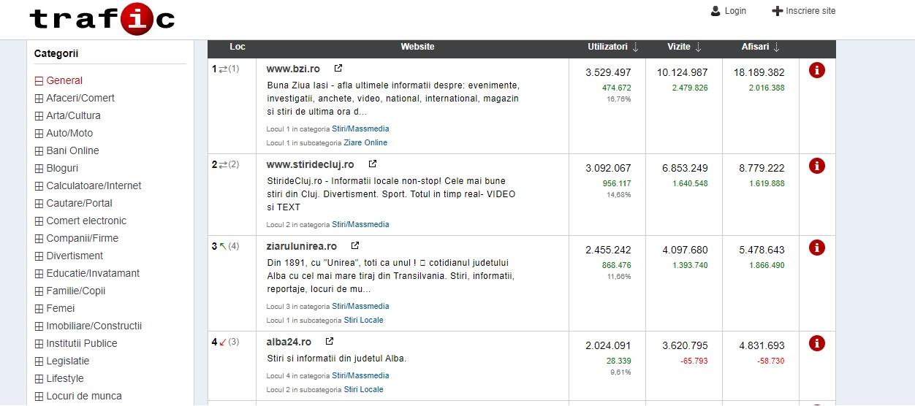Click the trafic logo
Image resolution: width=915 pixels, height=406 pixels.
(x=102, y=18)
